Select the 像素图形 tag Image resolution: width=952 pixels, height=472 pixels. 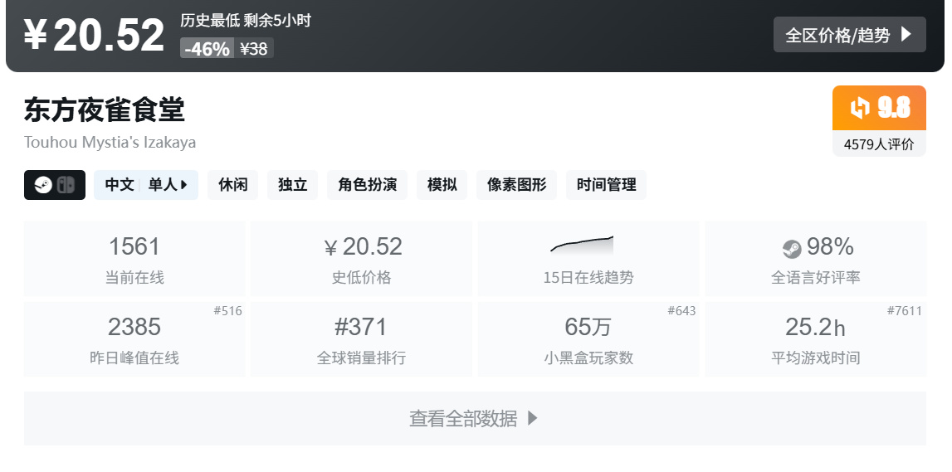click(517, 185)
